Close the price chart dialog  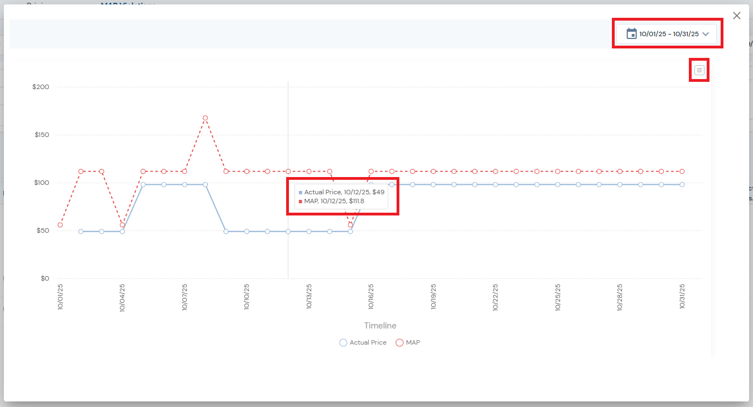click(737, 16)
